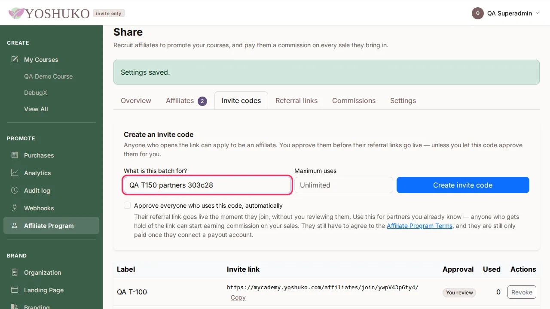Enable automatic approval checkbox for this code
The width and height of the screenshot is (550, 309).
[127, 205]
